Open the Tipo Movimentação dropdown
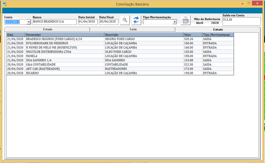The height and width of the screenshot is (163, 265). (x=174, y=22)
